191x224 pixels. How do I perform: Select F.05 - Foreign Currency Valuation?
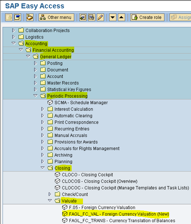pyautogui.click(x=102, y=208)
